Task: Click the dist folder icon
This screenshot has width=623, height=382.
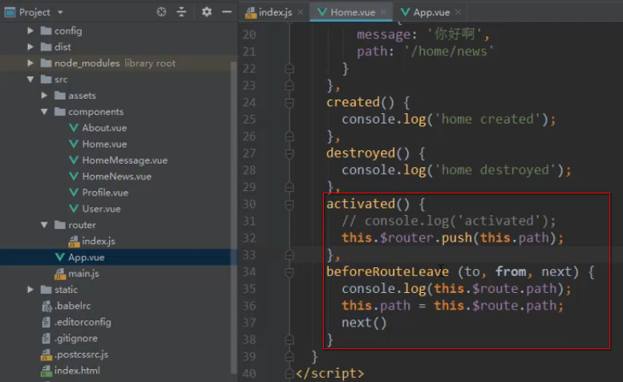Action: click(x=46, y=47)
